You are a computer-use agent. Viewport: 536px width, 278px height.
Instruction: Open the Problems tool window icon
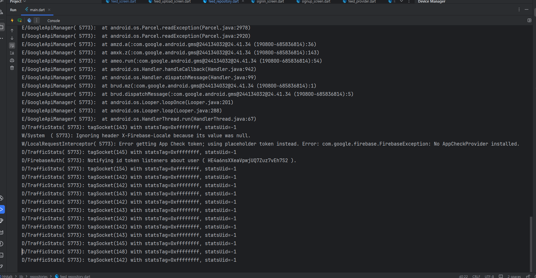click(2, 244)
